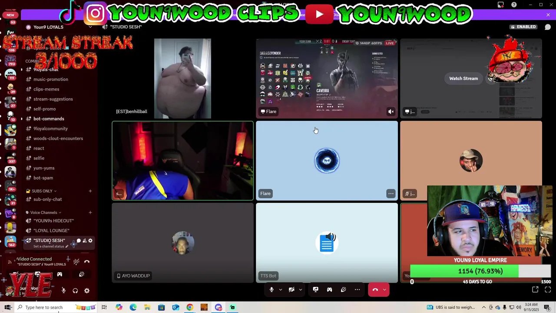Select benhillball's video tile
Image resolution: width=556 pixels, height=313 pixels.
point(182,78)
